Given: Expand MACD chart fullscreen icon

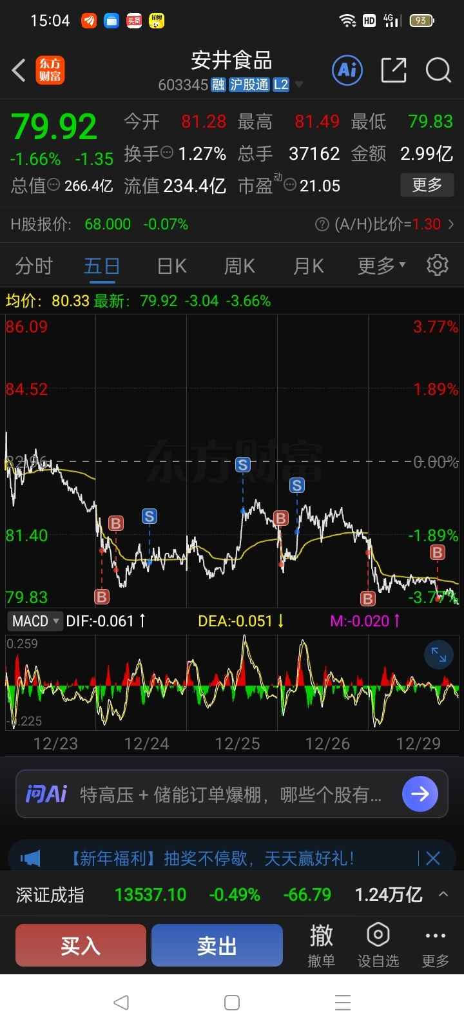Looking at the screenshot, I should pos(439,655).
